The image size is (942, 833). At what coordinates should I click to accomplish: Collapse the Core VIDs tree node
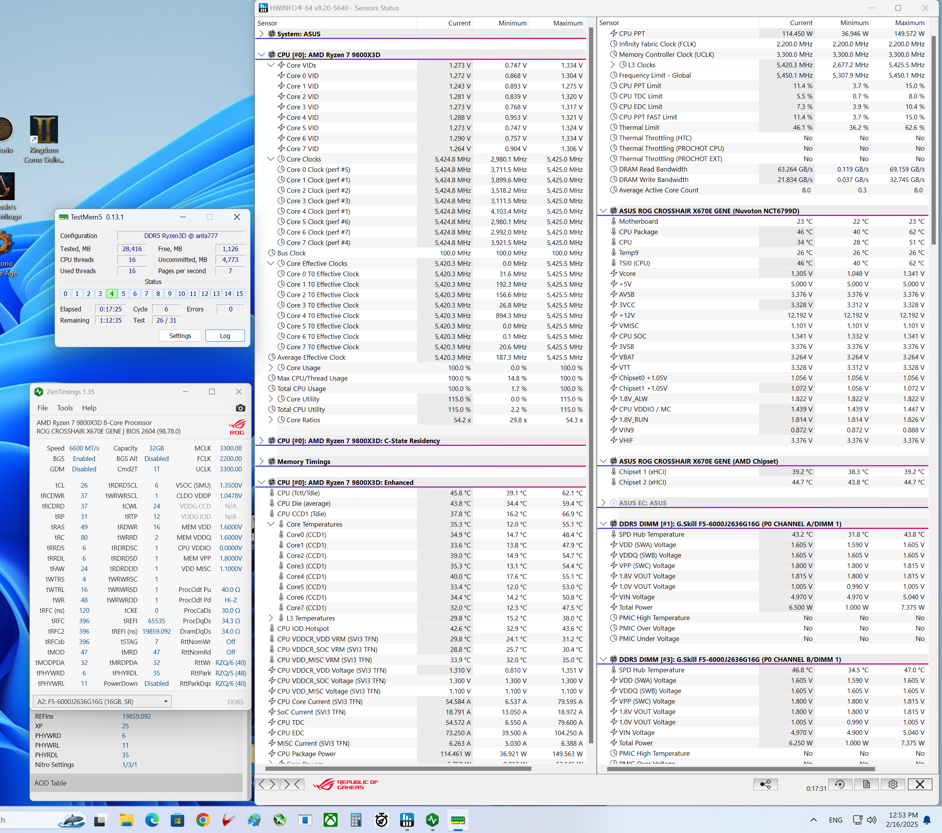(271, 65)
